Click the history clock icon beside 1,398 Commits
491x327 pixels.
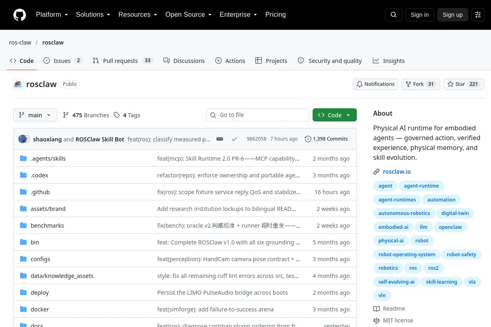pyautogui.click(x=308, y=139)
